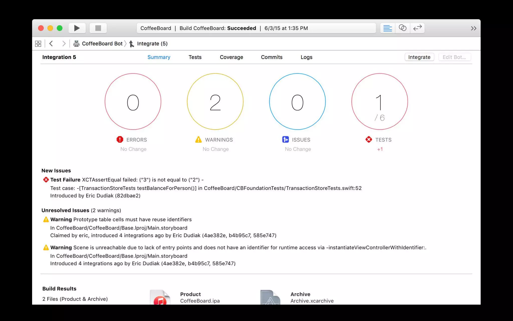Show the standard editor
This screenshot has width=513, height=321.
click(x=387, y=28)
